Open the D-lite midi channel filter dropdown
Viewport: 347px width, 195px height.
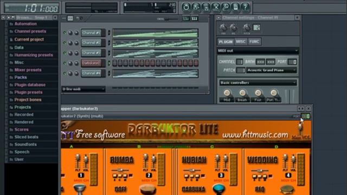point(83,89)
